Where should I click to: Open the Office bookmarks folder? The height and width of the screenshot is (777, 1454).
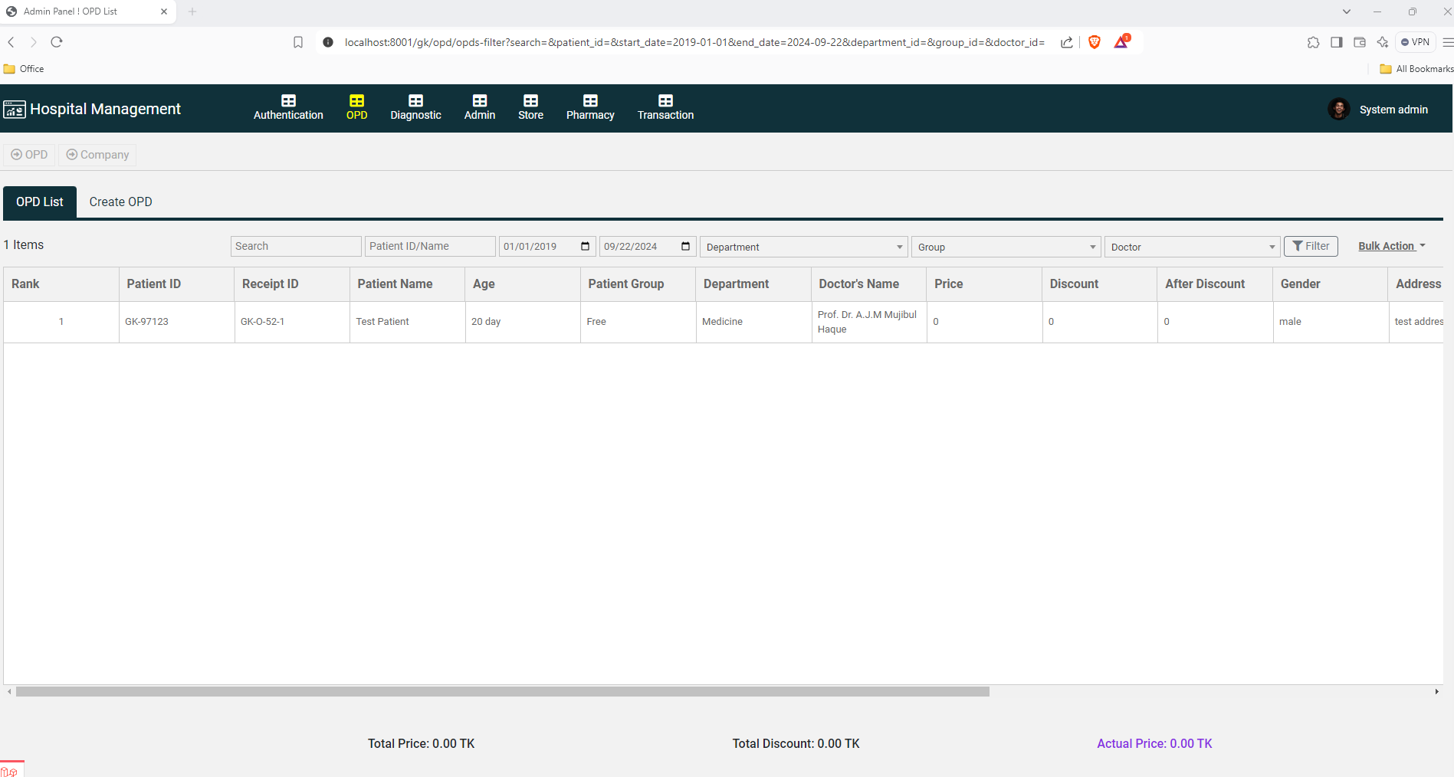[x=24, y=69]
